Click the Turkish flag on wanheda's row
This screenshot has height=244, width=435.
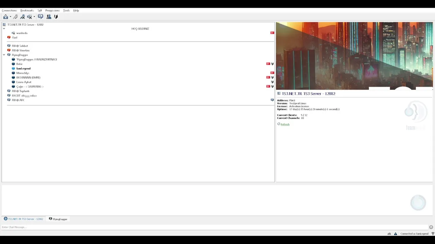pos(272,33)
